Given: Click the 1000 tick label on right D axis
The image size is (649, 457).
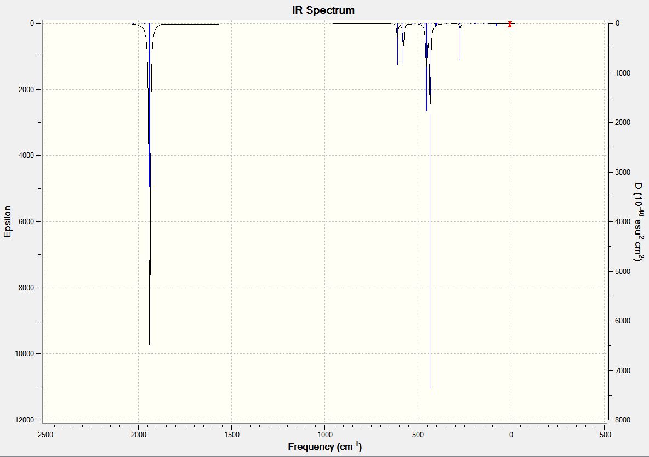Looking at the screenshot, I should click(x=623, y=73).
